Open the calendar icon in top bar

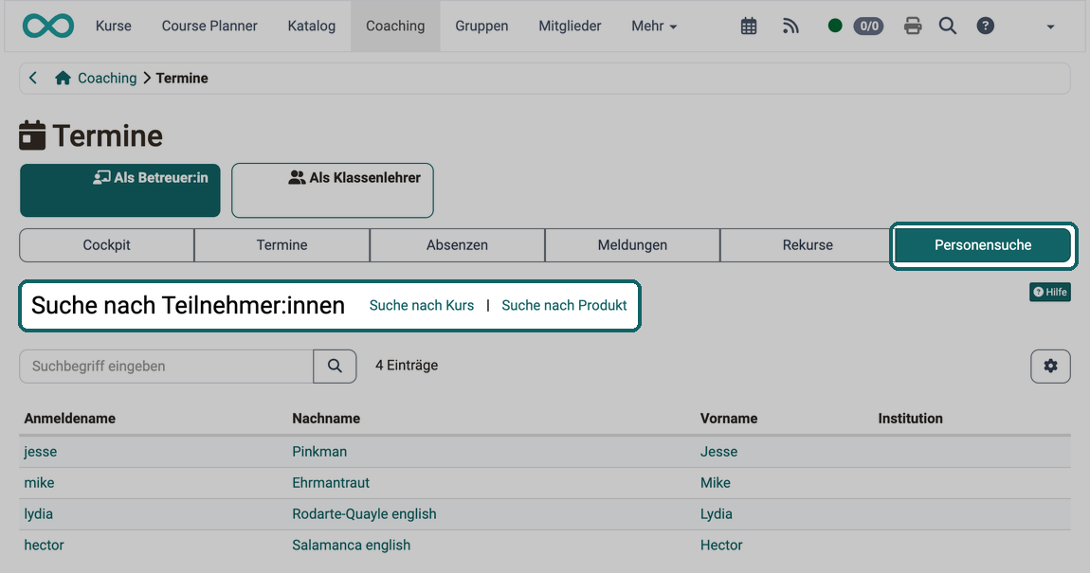[749, 27]
